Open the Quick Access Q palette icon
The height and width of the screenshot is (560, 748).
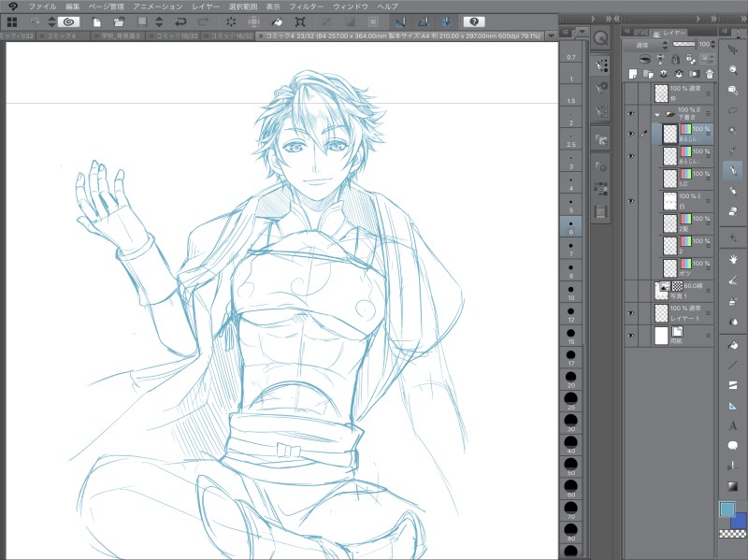click(x=600, y=38)
